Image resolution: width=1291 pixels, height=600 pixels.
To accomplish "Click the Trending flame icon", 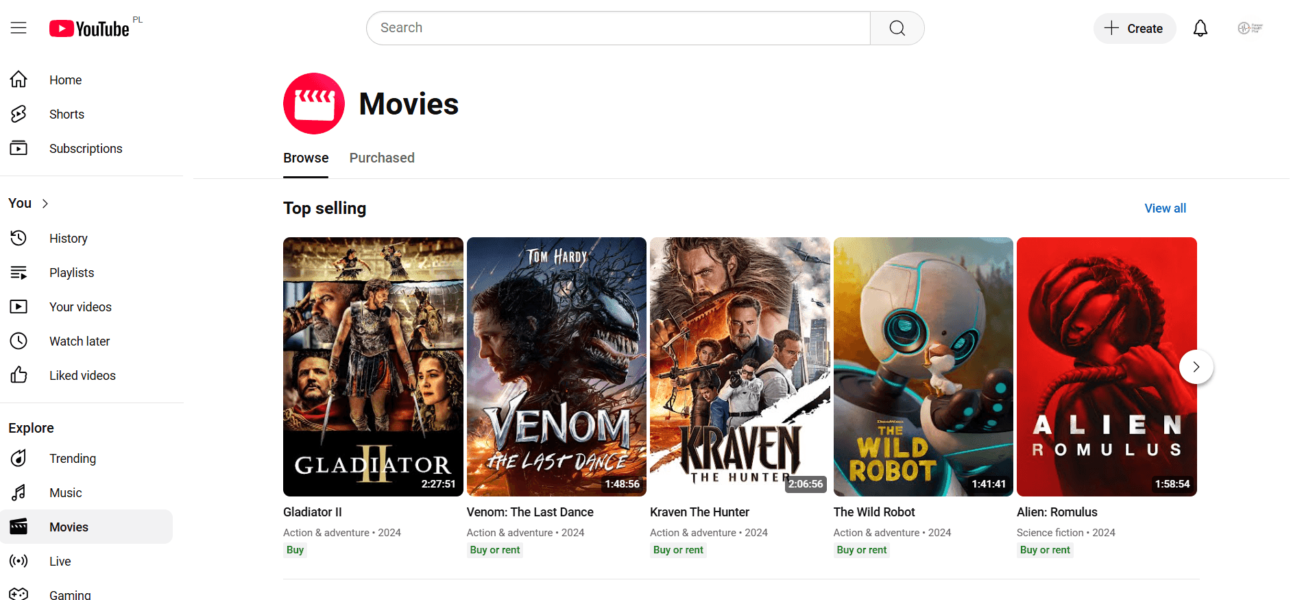I will [19, 458].
